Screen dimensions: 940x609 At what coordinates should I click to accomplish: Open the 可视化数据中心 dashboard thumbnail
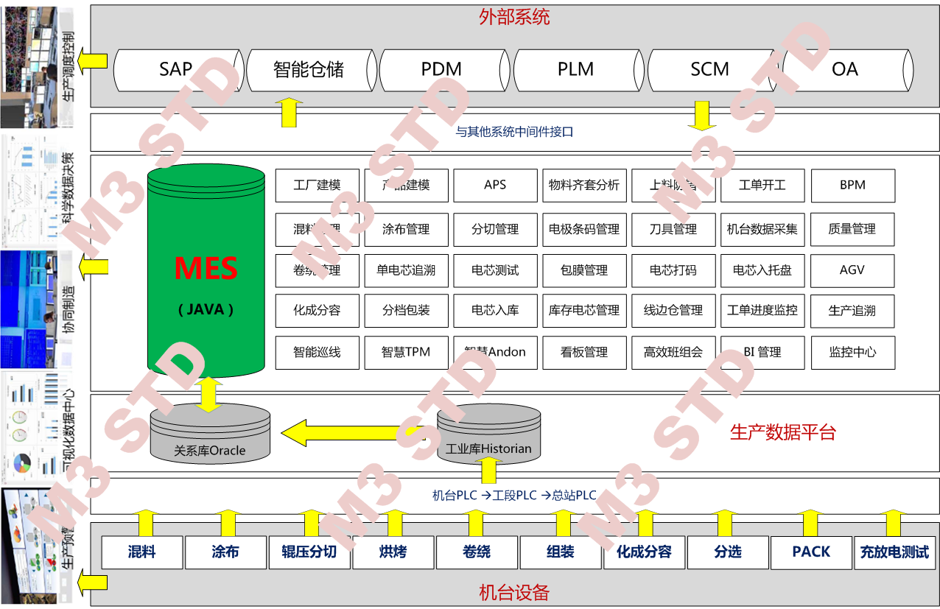[x=29, y=426]
